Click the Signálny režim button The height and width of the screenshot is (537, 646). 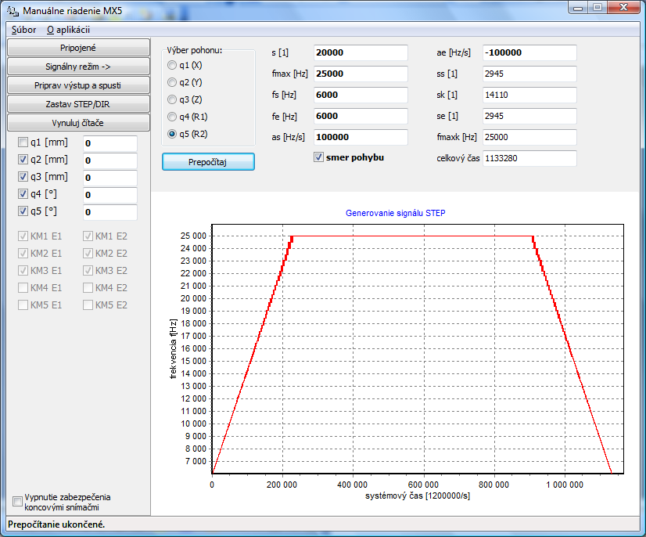click(78, 67)
